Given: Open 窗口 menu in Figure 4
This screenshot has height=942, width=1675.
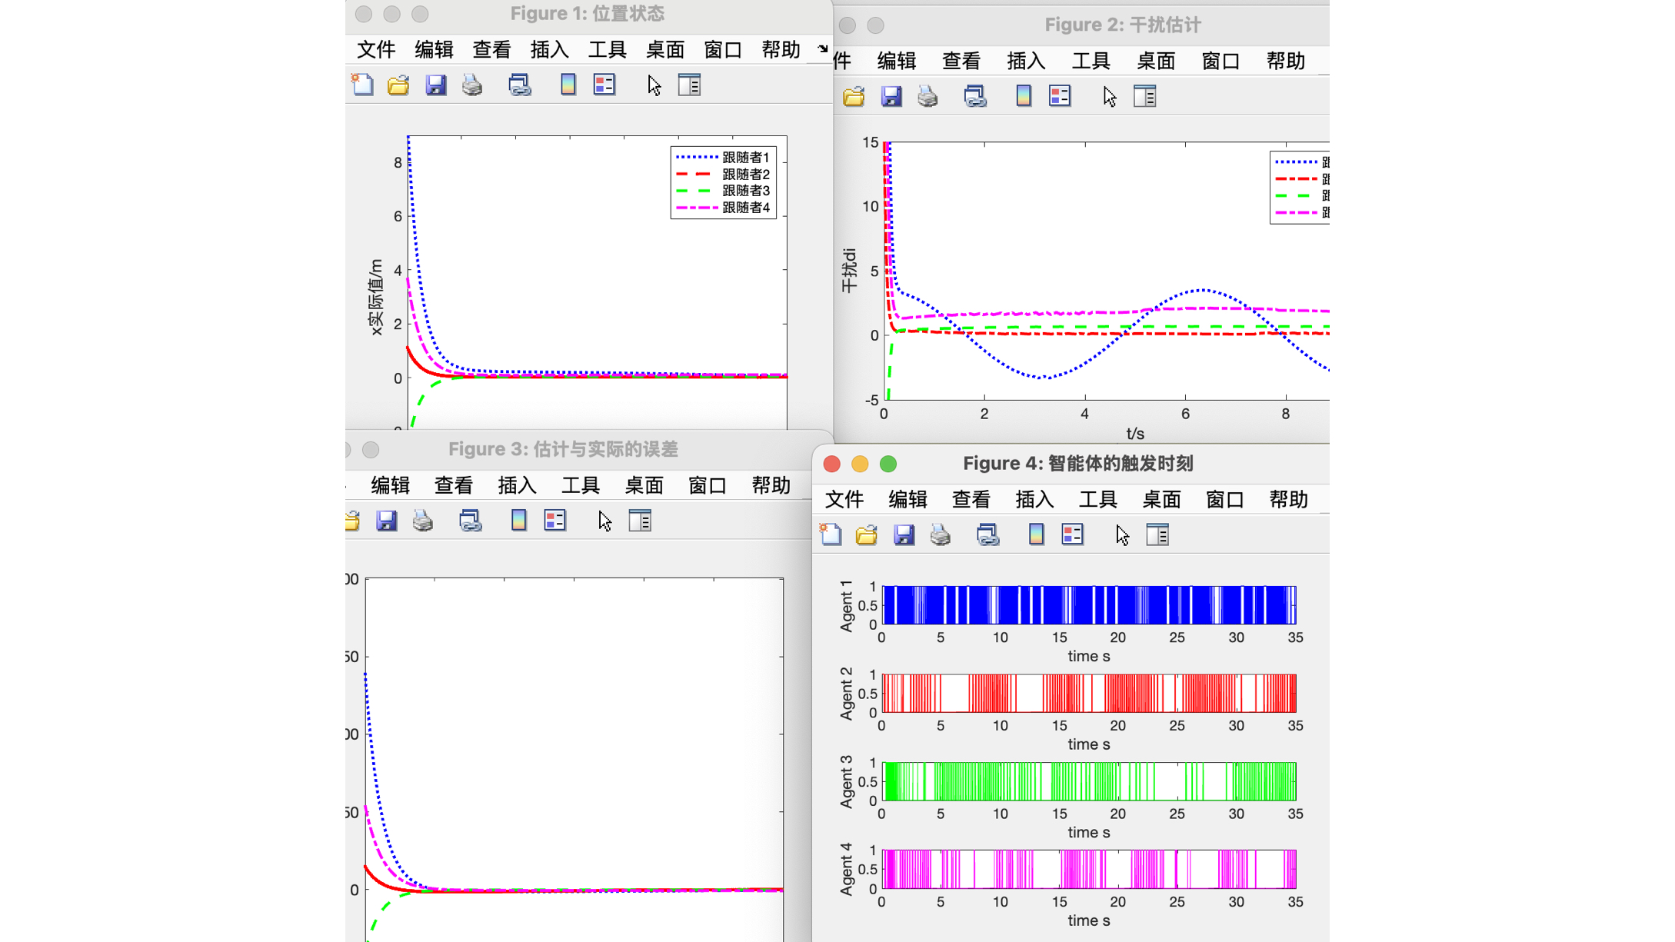Looking at the screenshot, I should 1224,500.
